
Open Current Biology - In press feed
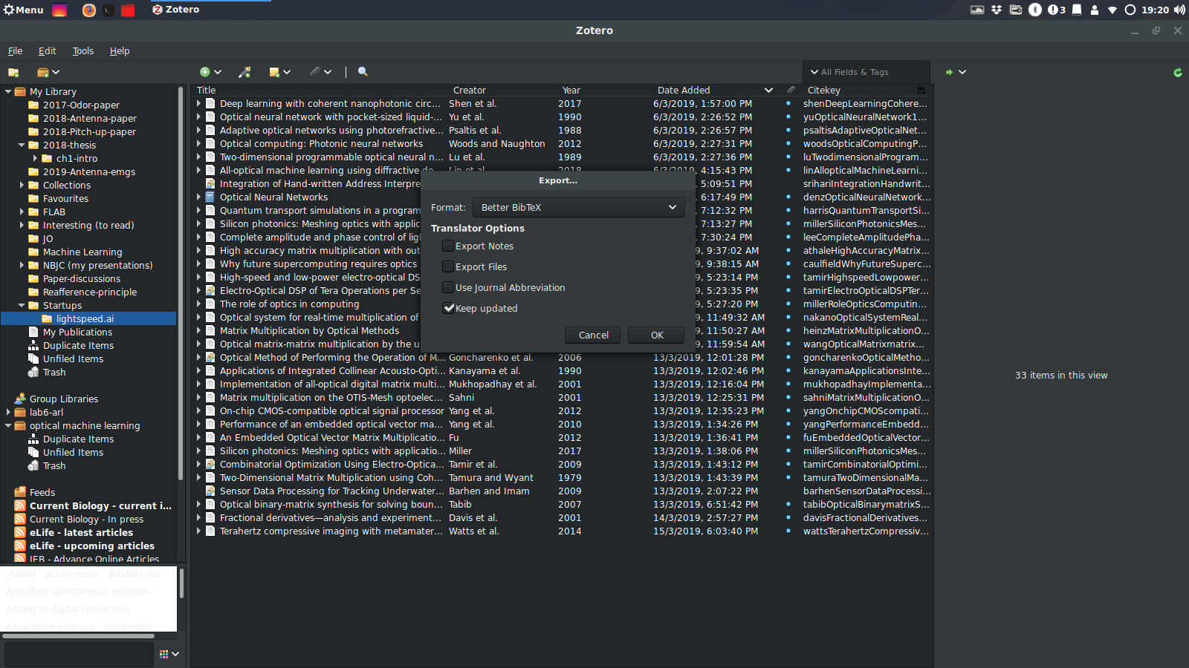point(86,520)
